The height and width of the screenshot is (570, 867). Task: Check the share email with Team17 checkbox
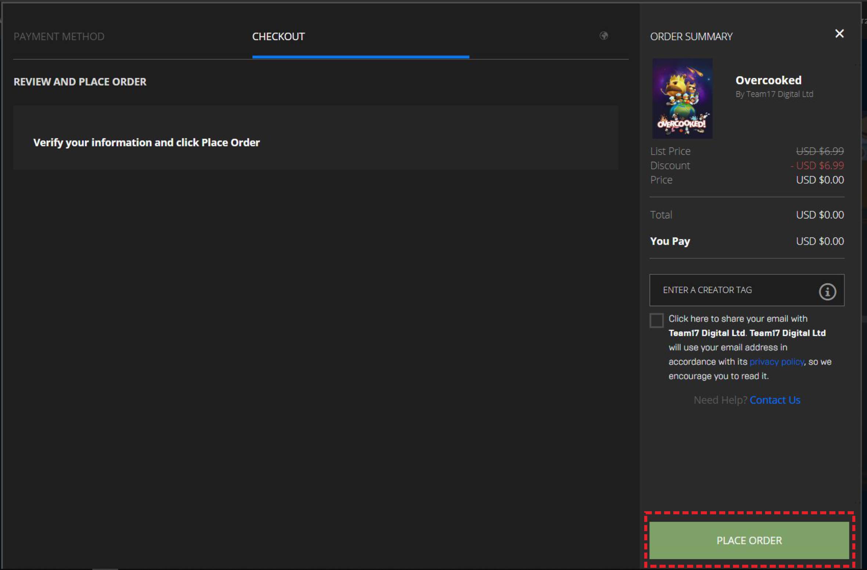(x=656, y=320)
